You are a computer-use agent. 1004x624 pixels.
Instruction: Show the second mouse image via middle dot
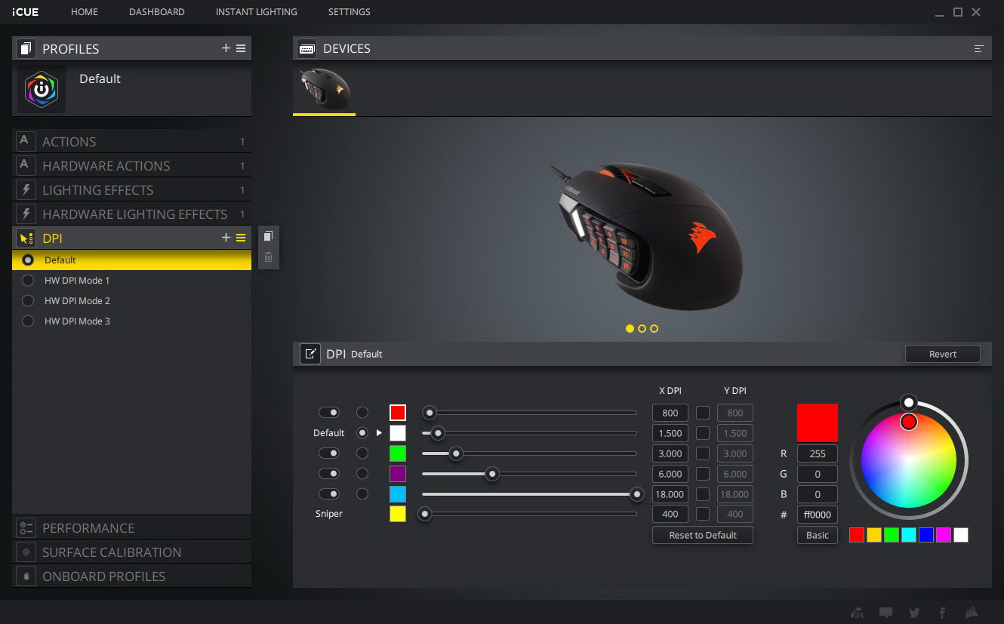click(x=642, y=328)
